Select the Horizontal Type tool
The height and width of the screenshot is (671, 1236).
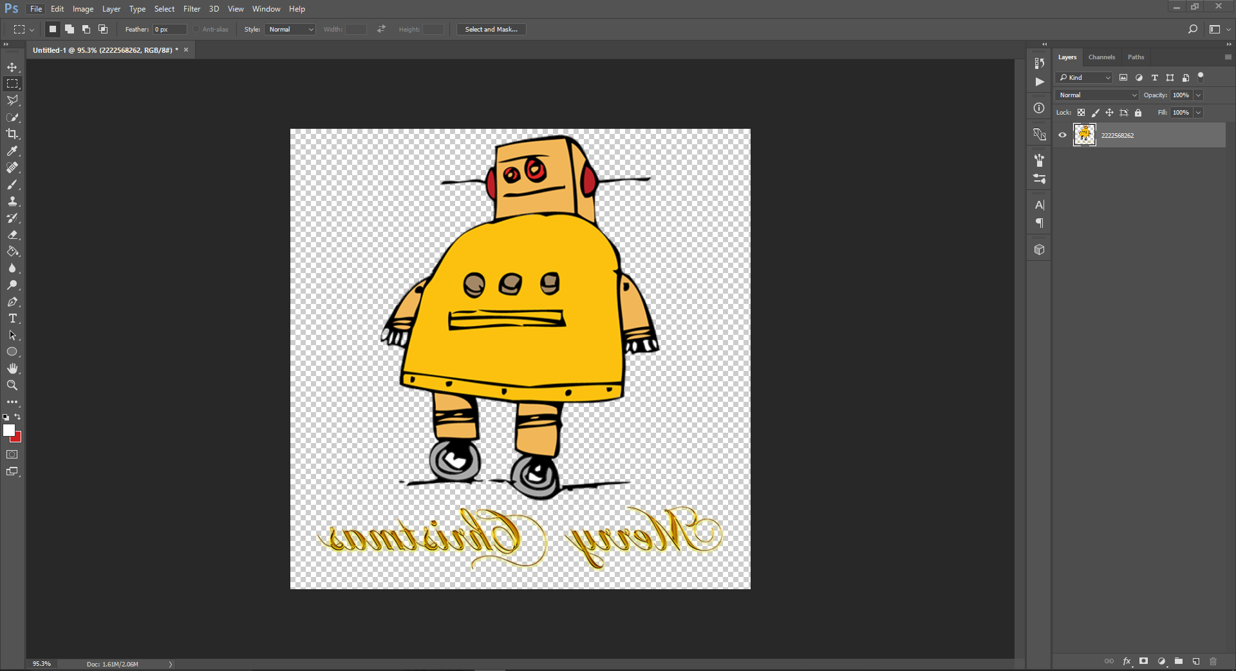(x=12, y=319)
